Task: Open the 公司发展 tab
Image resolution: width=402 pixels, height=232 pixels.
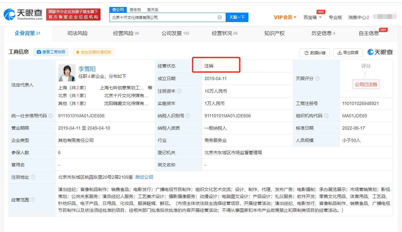Action: tap(175, 33)
